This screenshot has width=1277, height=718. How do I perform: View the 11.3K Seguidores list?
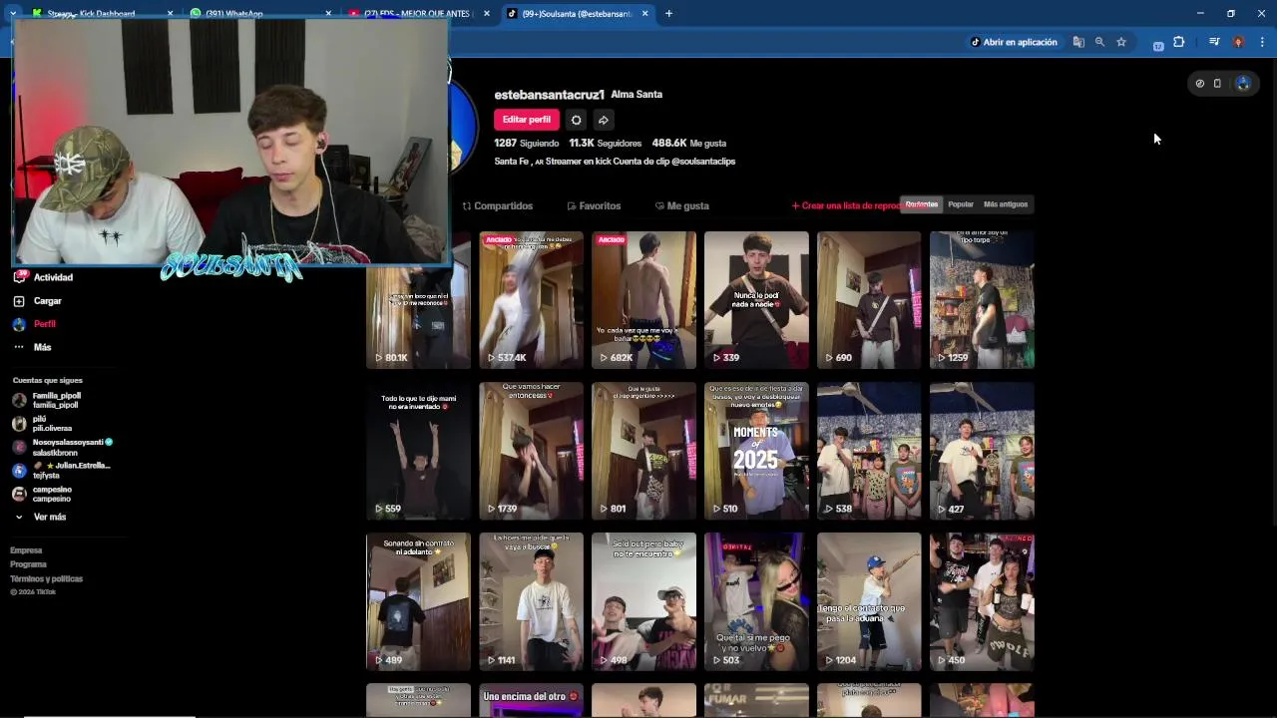[605, 143]
